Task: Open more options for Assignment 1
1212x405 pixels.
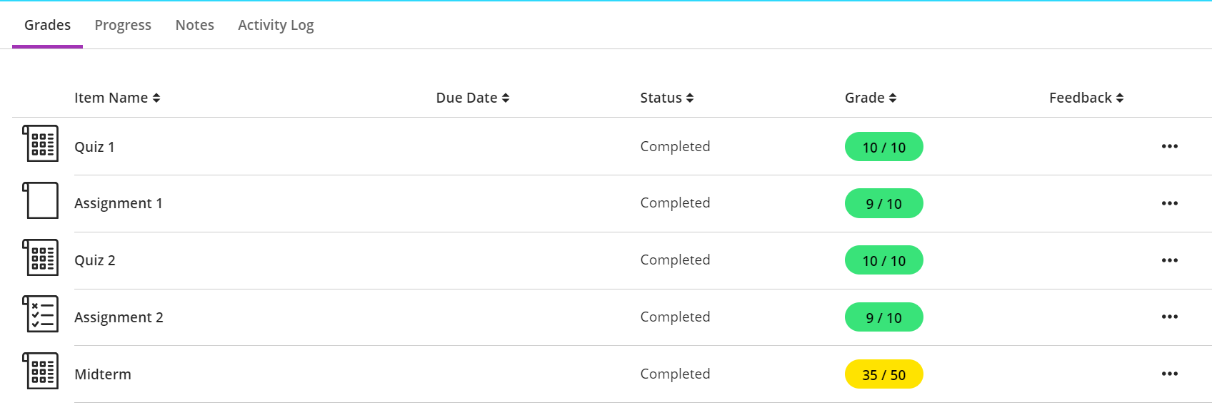Action: 1169,203
